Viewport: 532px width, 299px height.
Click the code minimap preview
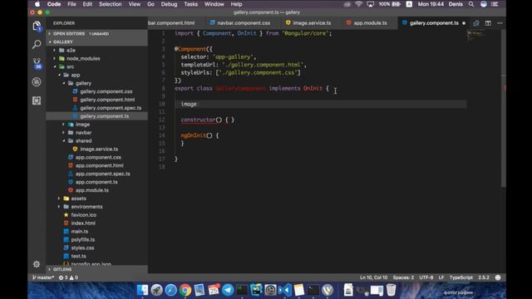476,35
